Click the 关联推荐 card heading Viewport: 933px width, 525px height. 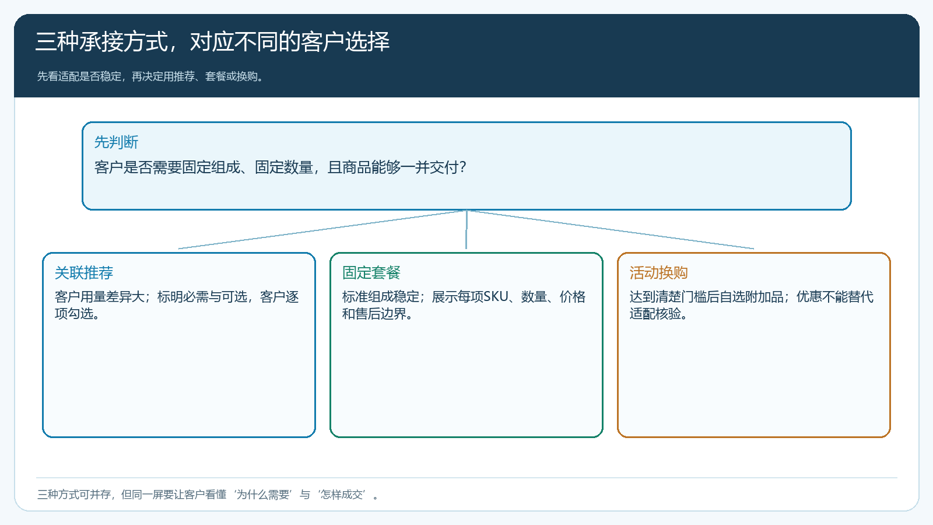[x=84, y=273]
